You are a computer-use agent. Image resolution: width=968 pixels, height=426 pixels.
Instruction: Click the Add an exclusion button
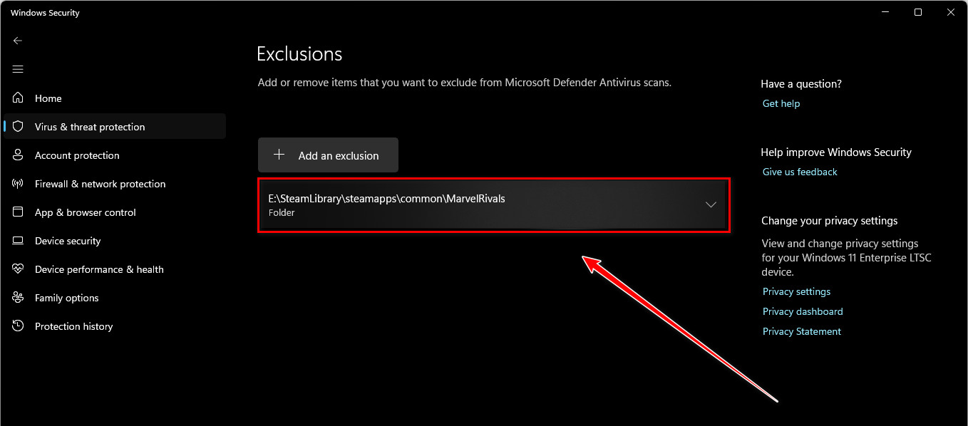pos(328,155)
